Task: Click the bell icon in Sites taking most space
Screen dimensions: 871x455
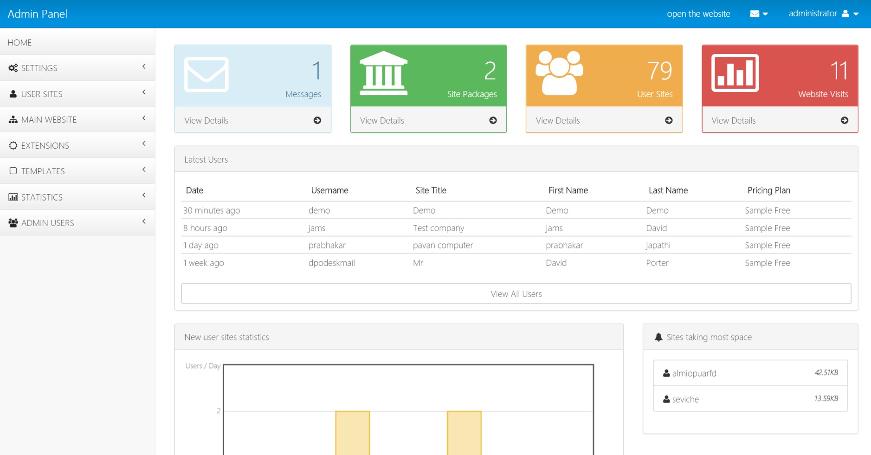Action: coord(658,337)
